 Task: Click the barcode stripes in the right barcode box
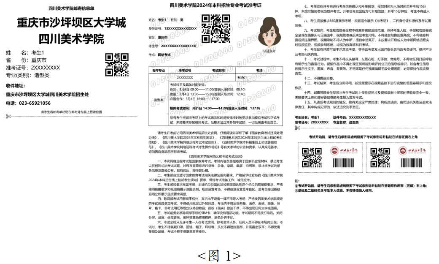pos(411,163)
